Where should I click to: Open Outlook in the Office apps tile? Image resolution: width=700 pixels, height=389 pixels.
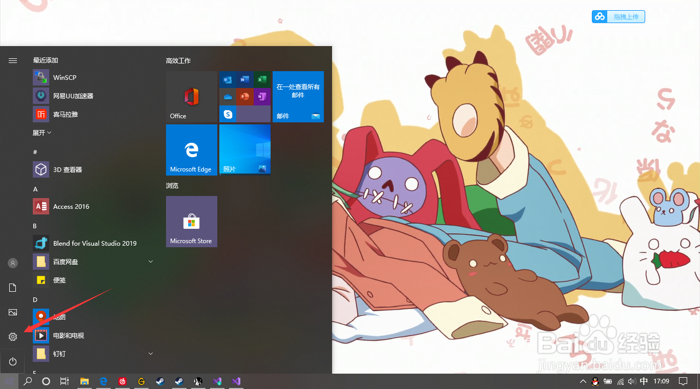point(228,79)
